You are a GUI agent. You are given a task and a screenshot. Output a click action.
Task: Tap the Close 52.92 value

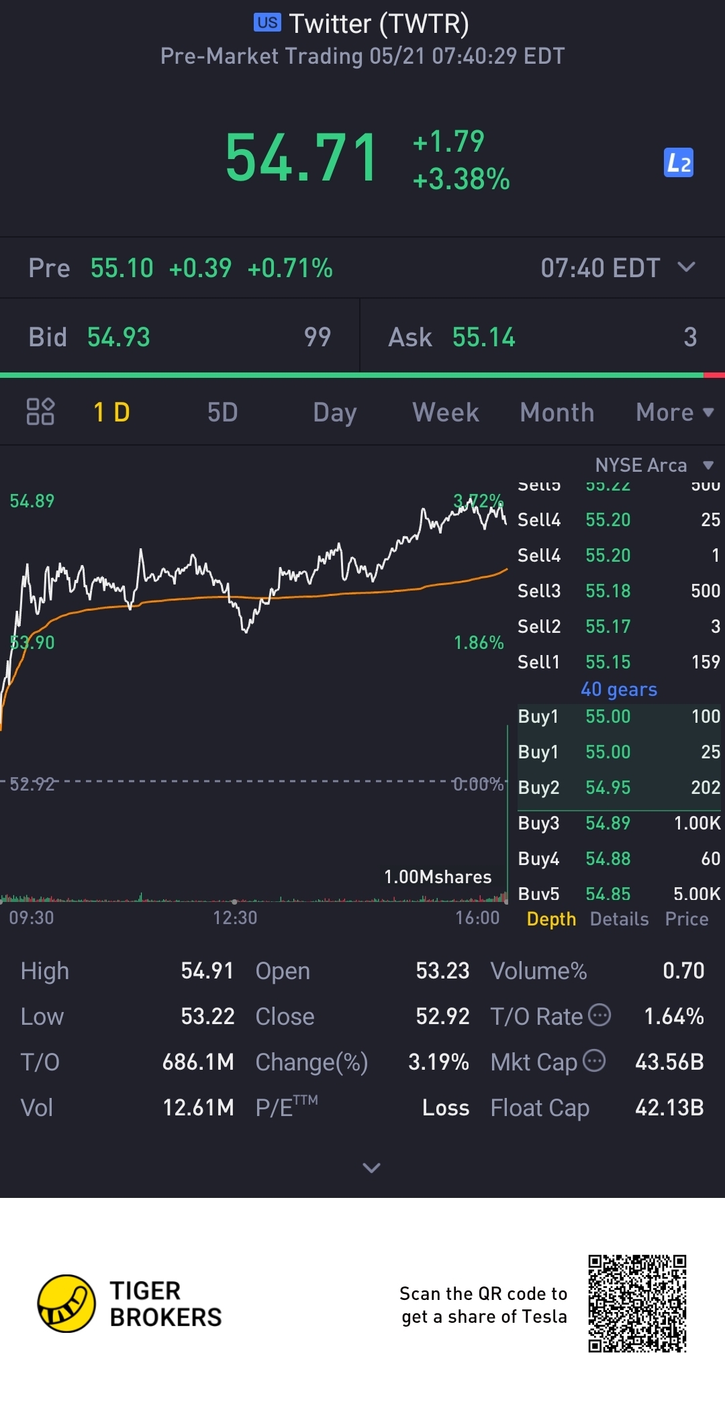442,1016
